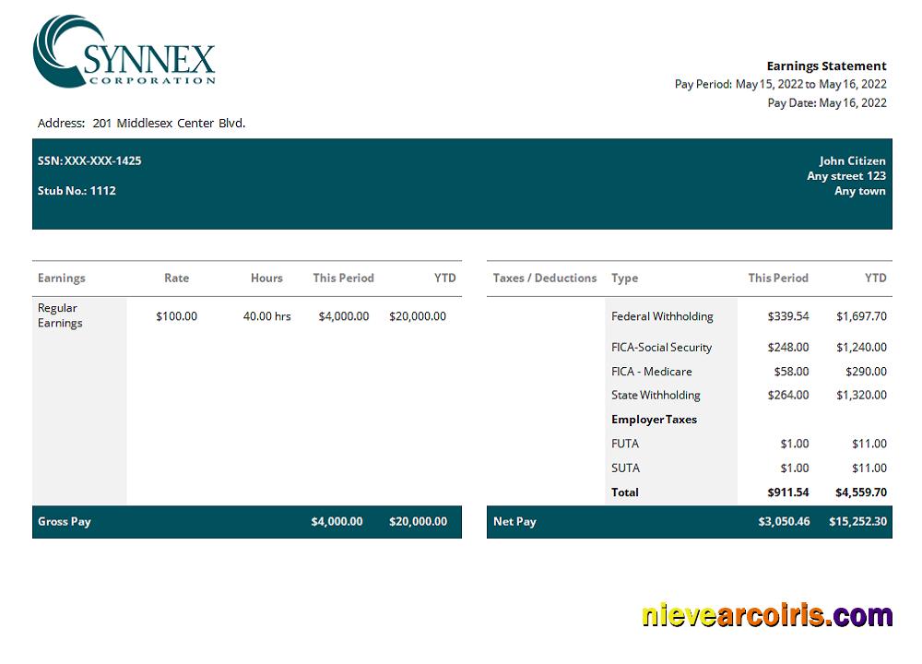The image size is (922, 664).
Task: Click the Earnings Statement heading
Action: [x=826, y=65]
